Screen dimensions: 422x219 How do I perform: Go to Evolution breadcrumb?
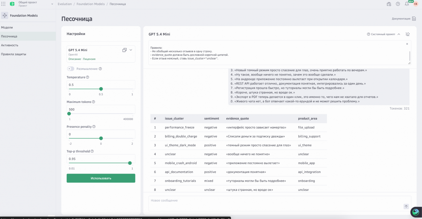coord(65,4)
